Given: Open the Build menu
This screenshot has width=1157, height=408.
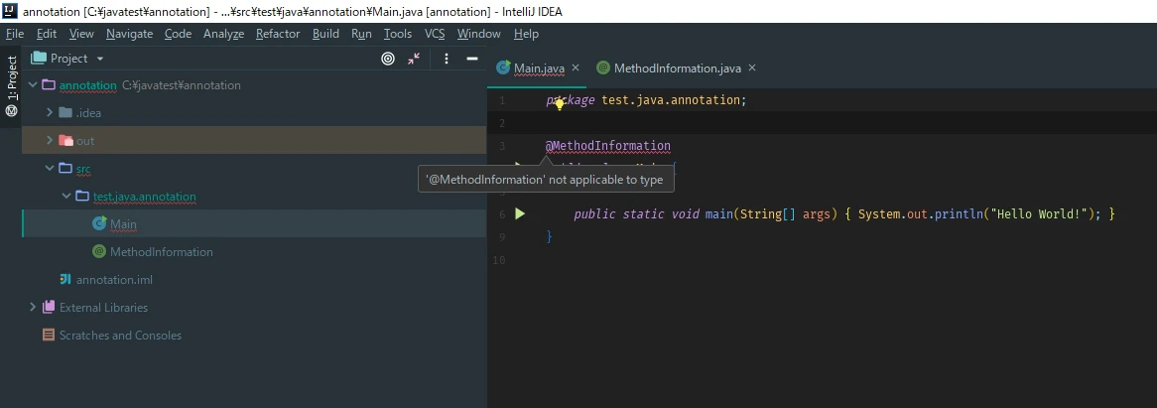Looking at the screenshot, I should [325, 34].
